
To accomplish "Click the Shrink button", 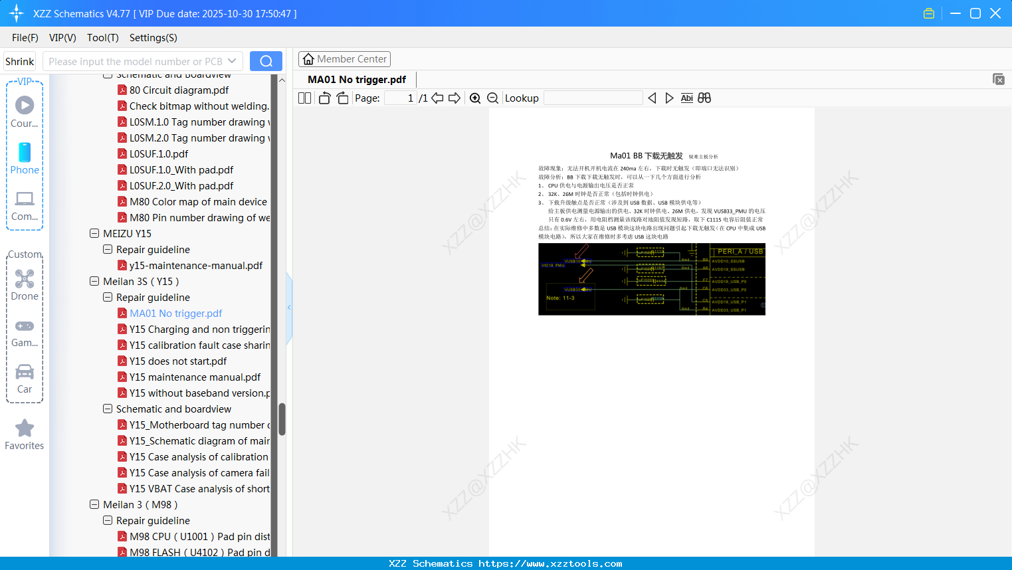I will point(20,61).
